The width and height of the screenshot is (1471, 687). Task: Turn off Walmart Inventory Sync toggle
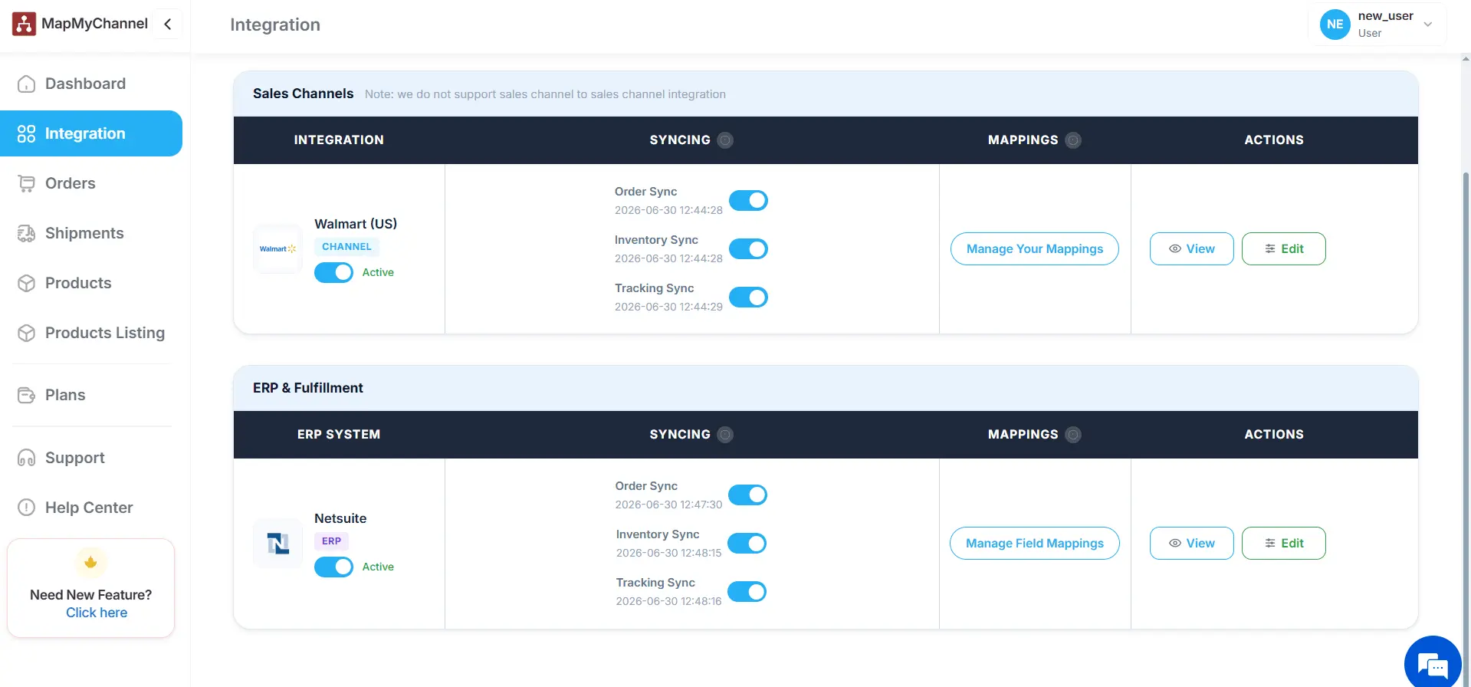click(748, 248)
